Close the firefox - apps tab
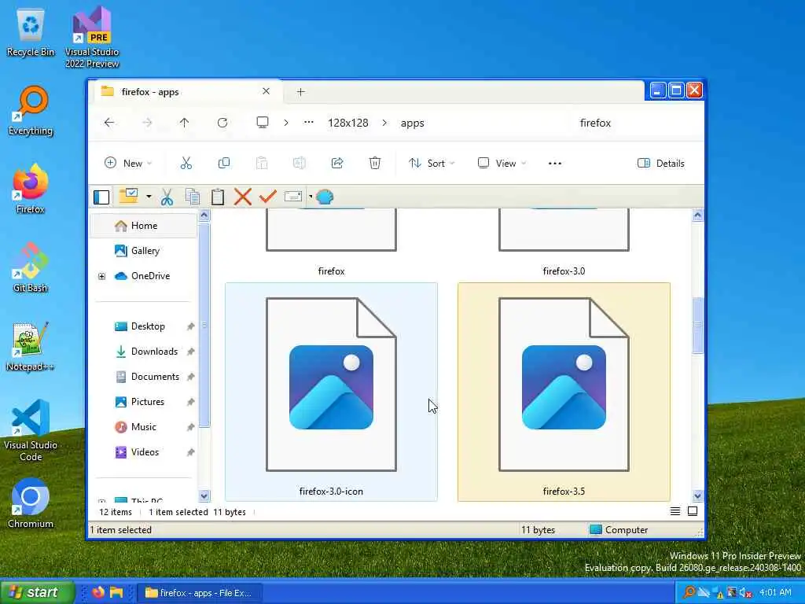This screenshot has height=604, width=805. click(x=266, y=91)
